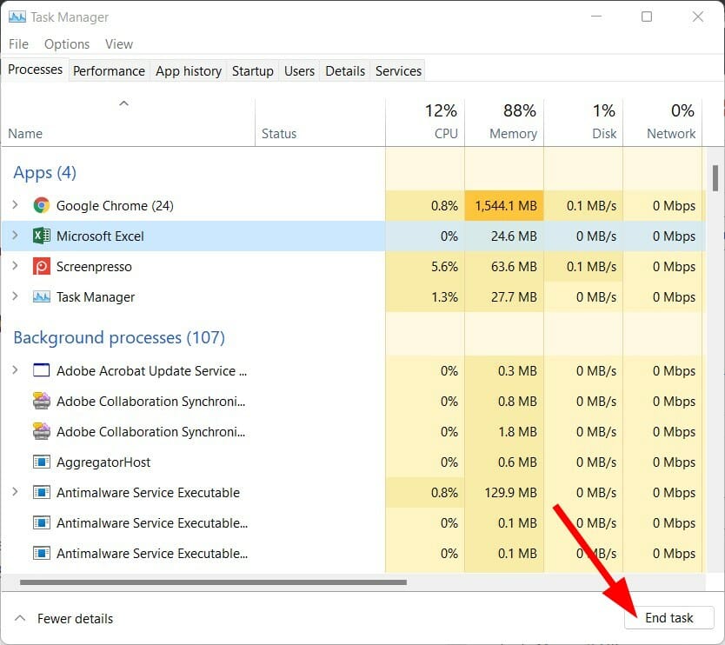Screen dimensions: 725x645
Task: Click Task Manager's 1.3% CPU cell
Action: click(425, 296)
